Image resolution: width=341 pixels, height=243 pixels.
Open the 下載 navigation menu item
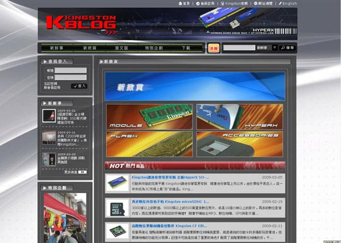point(186,48)
